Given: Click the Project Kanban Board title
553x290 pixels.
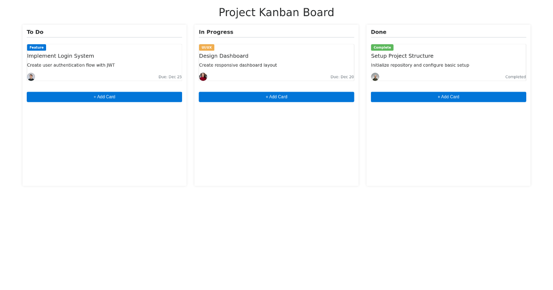Looking at the screenshot, I should click(x=276, y=12).
